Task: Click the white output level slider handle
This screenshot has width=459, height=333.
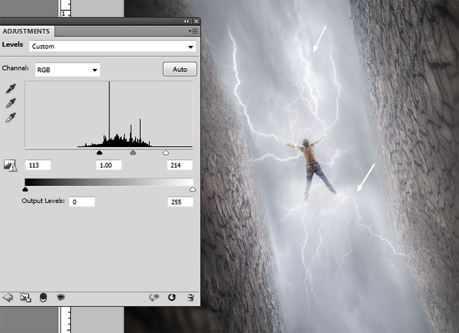Action: 192,188
